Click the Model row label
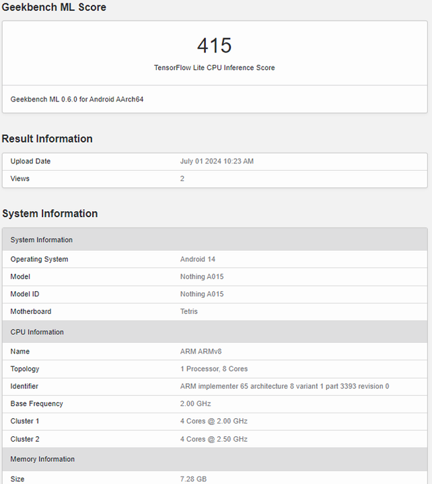The image size is (432, 484). 20,276
